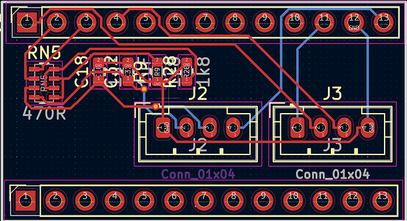Select the RN5 reference designator text
The height and width of the screenshot is (221, 407).
click(44, 53)
